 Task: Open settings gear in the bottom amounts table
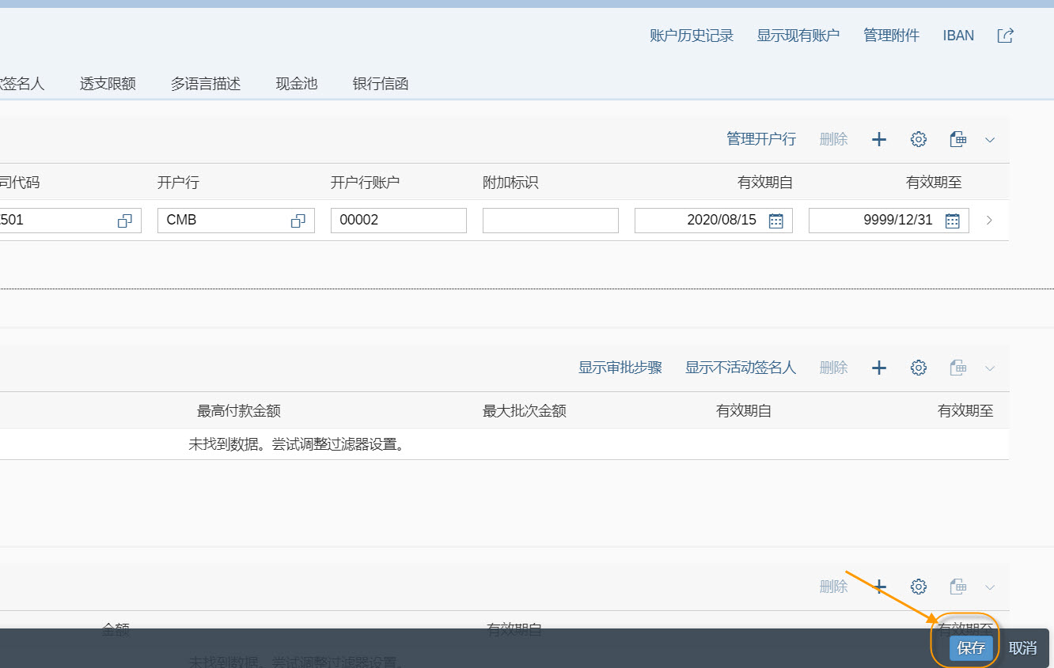tap(918, 586)
